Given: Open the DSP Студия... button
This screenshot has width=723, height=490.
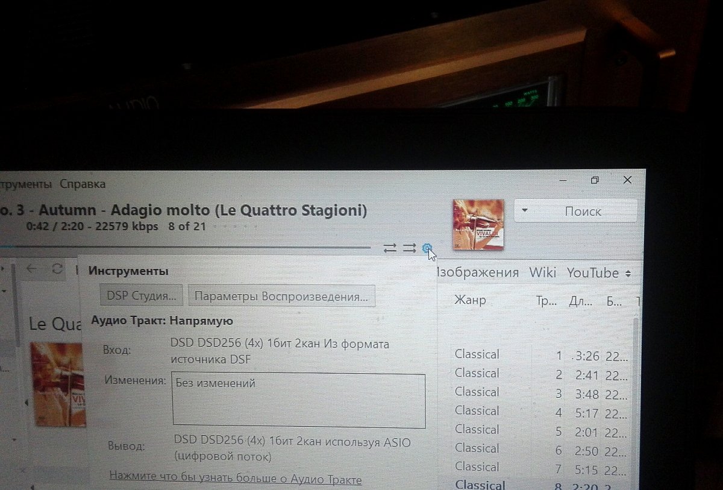Looking at the screenshot, I should click(142, 297).
